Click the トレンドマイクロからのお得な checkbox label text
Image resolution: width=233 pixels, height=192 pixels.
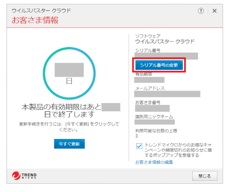pyautogui.click(x=178, y=150)
